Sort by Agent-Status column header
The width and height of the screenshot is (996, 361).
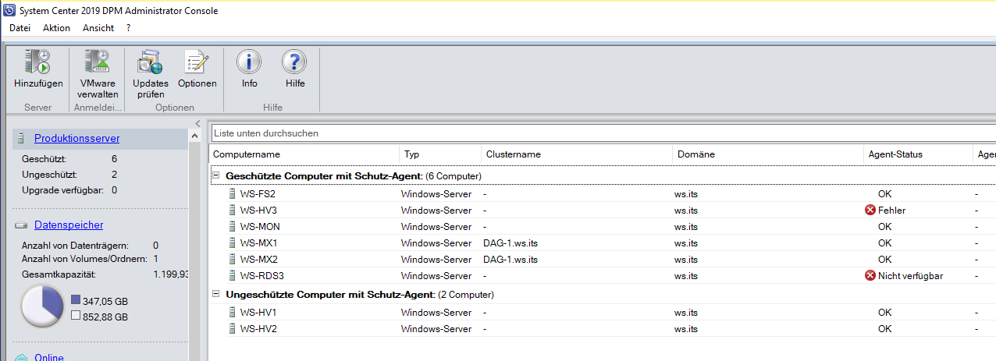pos(919,154)
